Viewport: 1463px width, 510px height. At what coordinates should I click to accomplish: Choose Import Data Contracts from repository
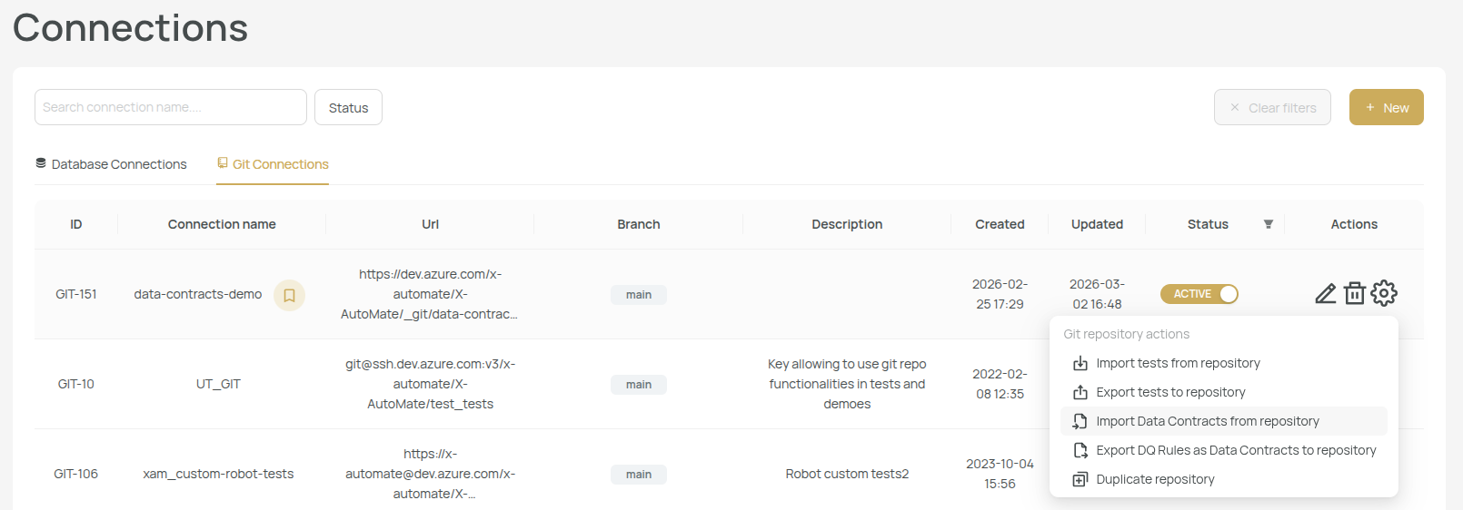click(x=1207, y=421)
